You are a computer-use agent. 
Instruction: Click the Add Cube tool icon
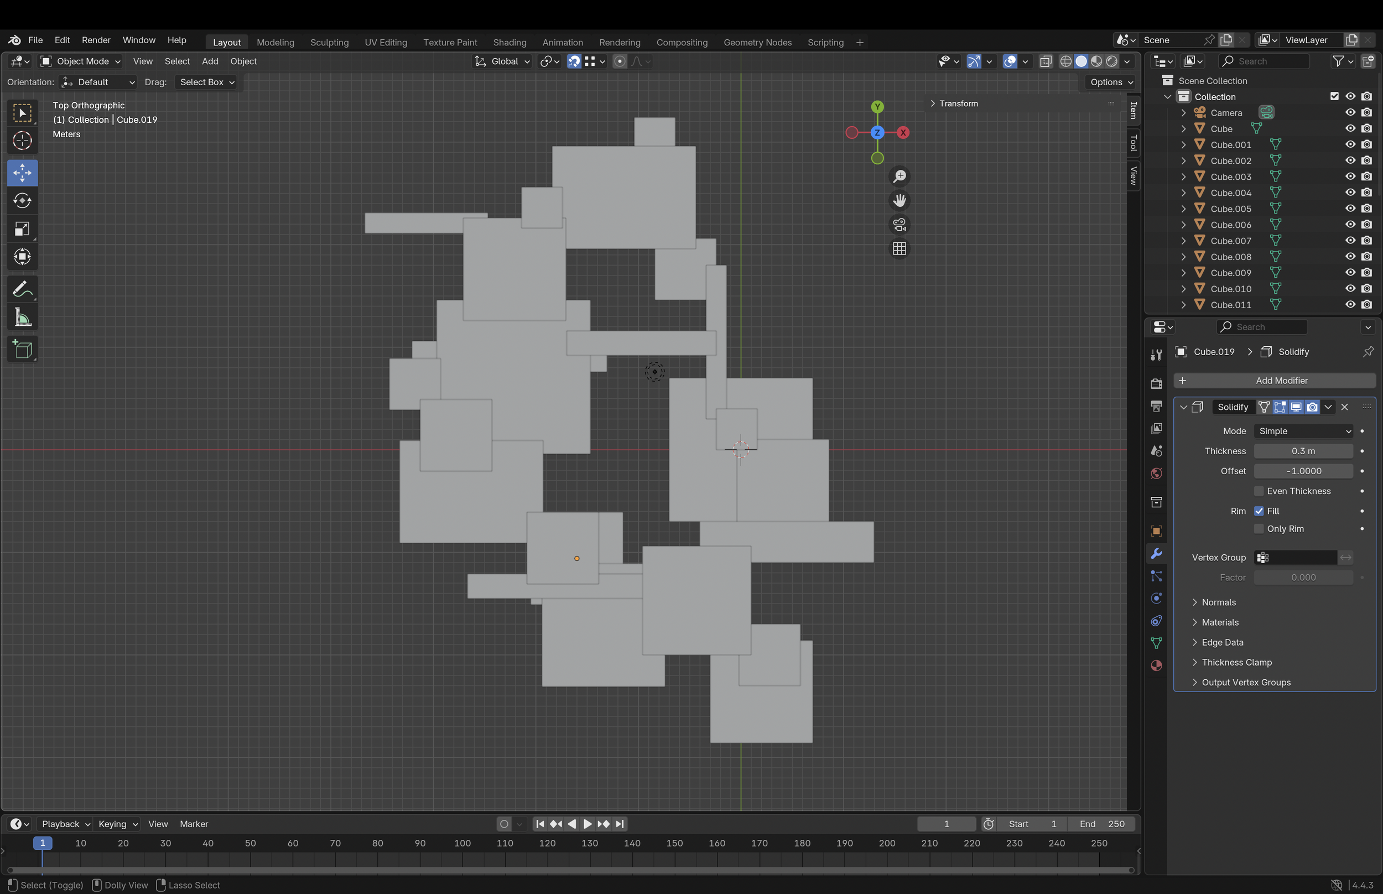click(22, 350)
